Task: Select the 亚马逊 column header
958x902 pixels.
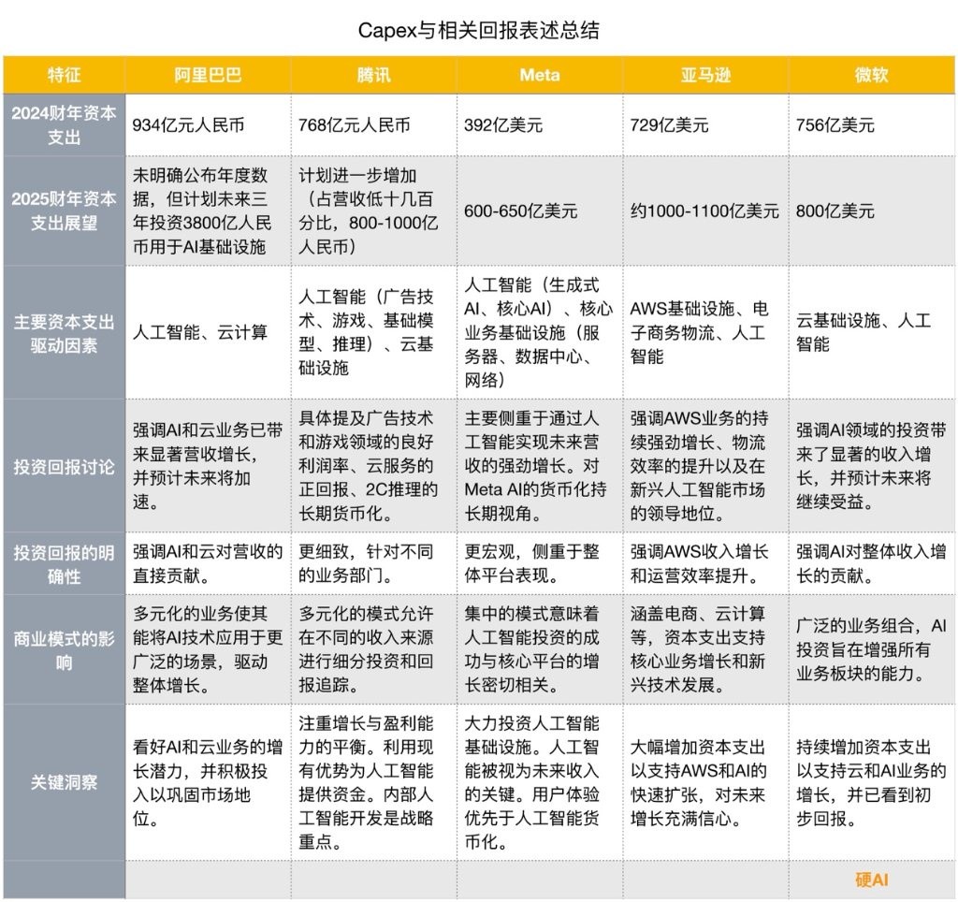Action: pyautogui.click(x=705, y=75)
